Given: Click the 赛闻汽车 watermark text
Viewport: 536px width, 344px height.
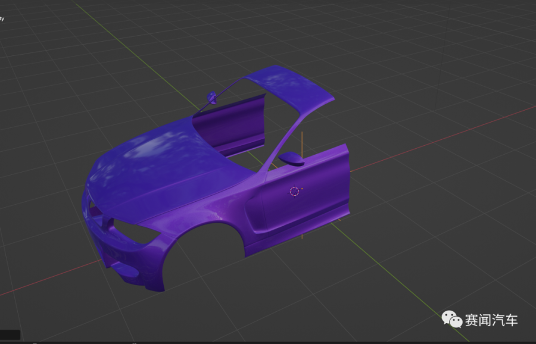Looking at the screenshot, I should coord(491,320).
